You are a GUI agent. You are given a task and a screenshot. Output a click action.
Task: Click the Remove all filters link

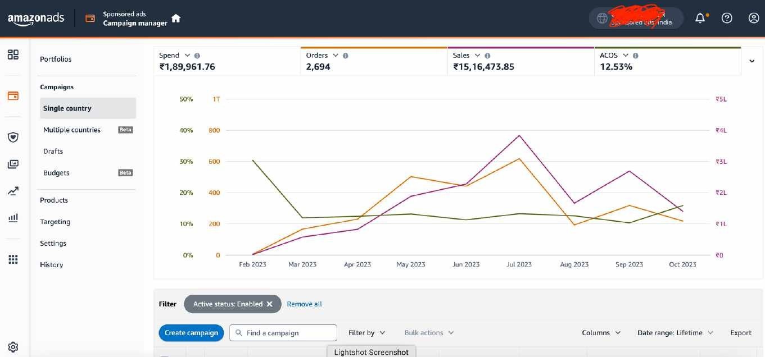(304, 304)
